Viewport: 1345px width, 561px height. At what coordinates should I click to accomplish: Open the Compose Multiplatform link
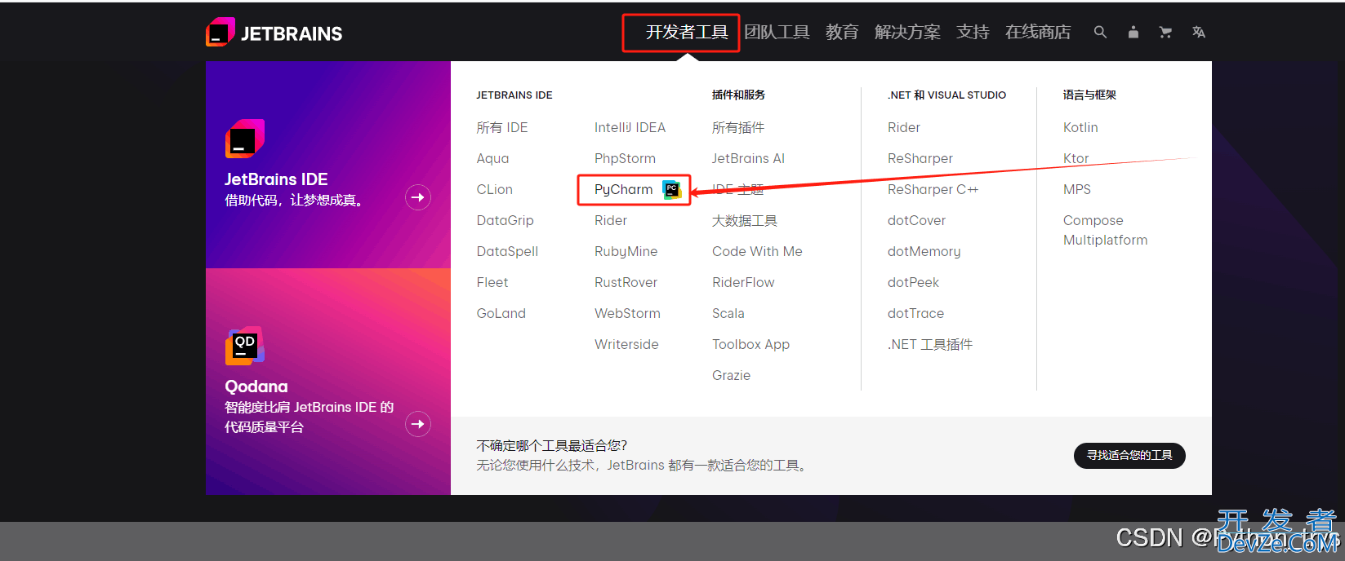pyautogui.click(x=1105, y=230)
